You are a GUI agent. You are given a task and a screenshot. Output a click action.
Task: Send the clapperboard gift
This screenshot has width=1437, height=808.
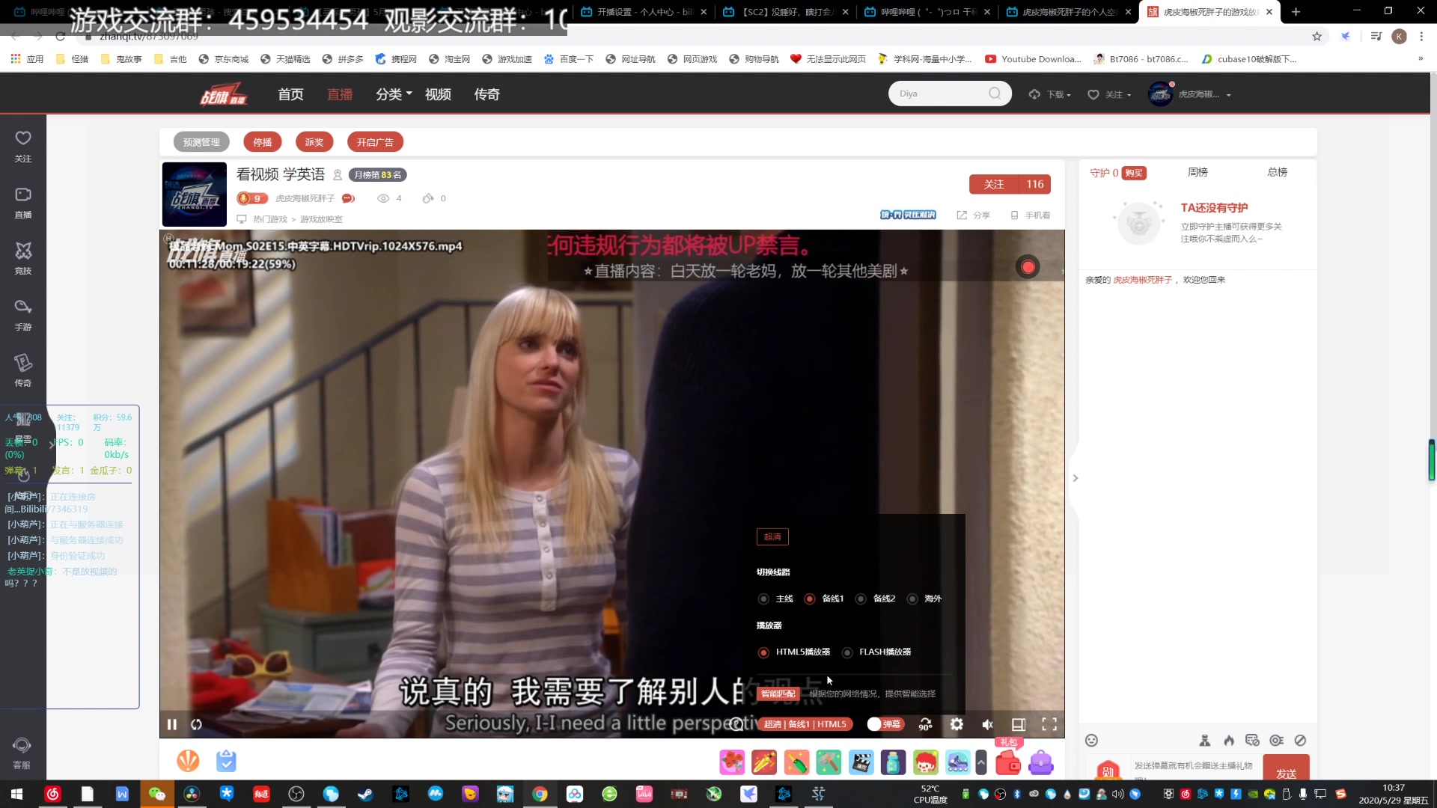861,762
